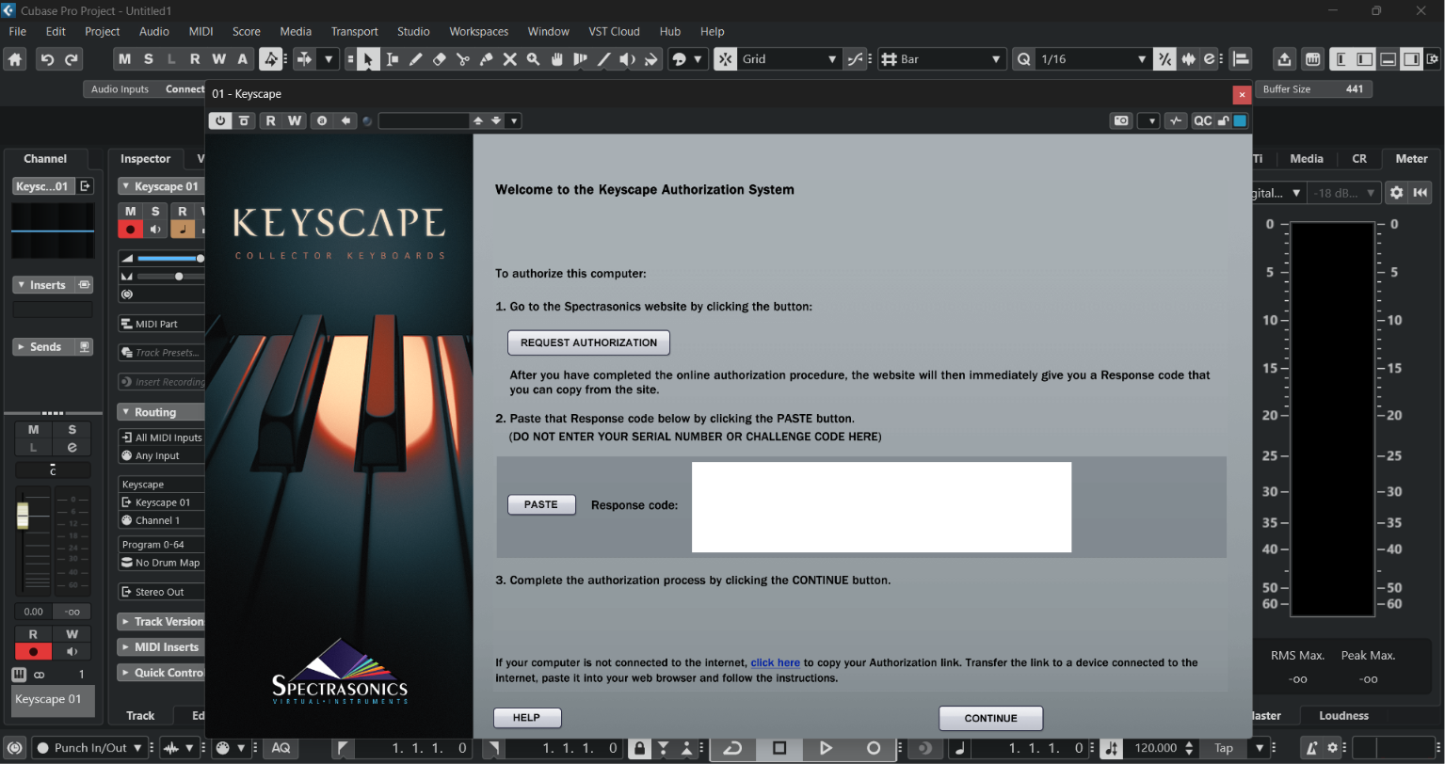Open the Workspaces menu
Viewport: 1445px width, 764px height.
(479, 31)
